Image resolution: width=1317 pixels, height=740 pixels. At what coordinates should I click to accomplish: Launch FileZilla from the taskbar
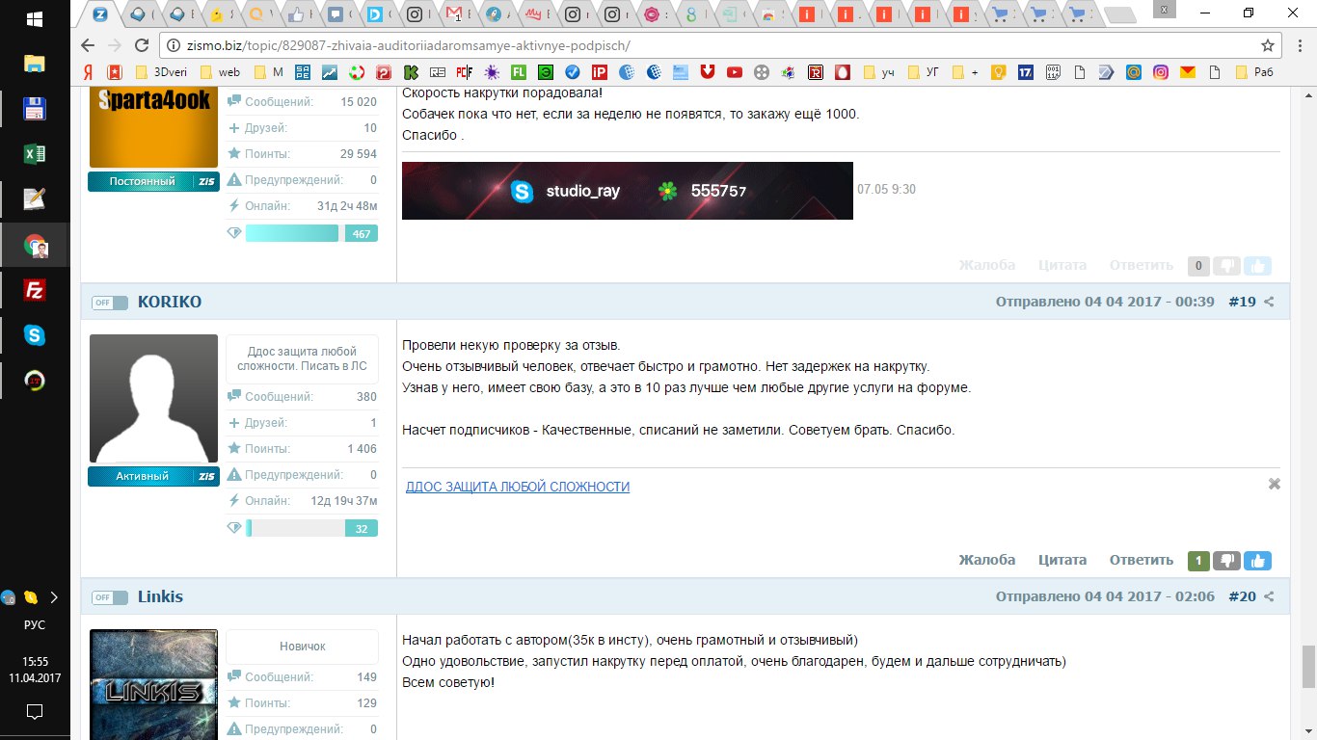[x=35, y=290]
